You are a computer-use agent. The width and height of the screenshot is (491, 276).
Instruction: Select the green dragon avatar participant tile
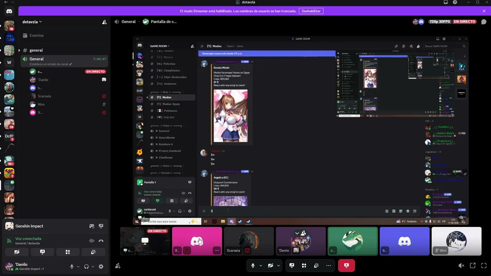pyautogui.click(x=353, y=241)
